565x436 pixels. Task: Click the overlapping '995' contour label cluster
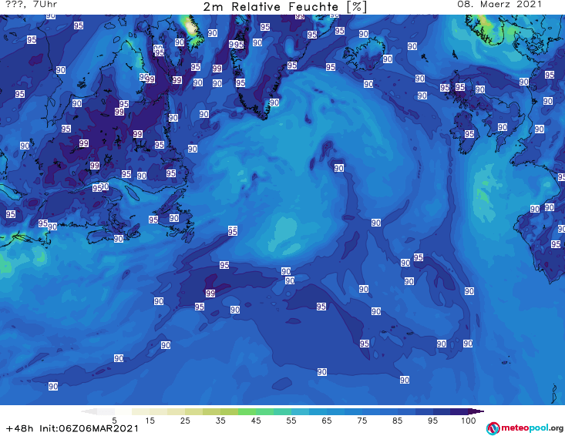[237, 45]
